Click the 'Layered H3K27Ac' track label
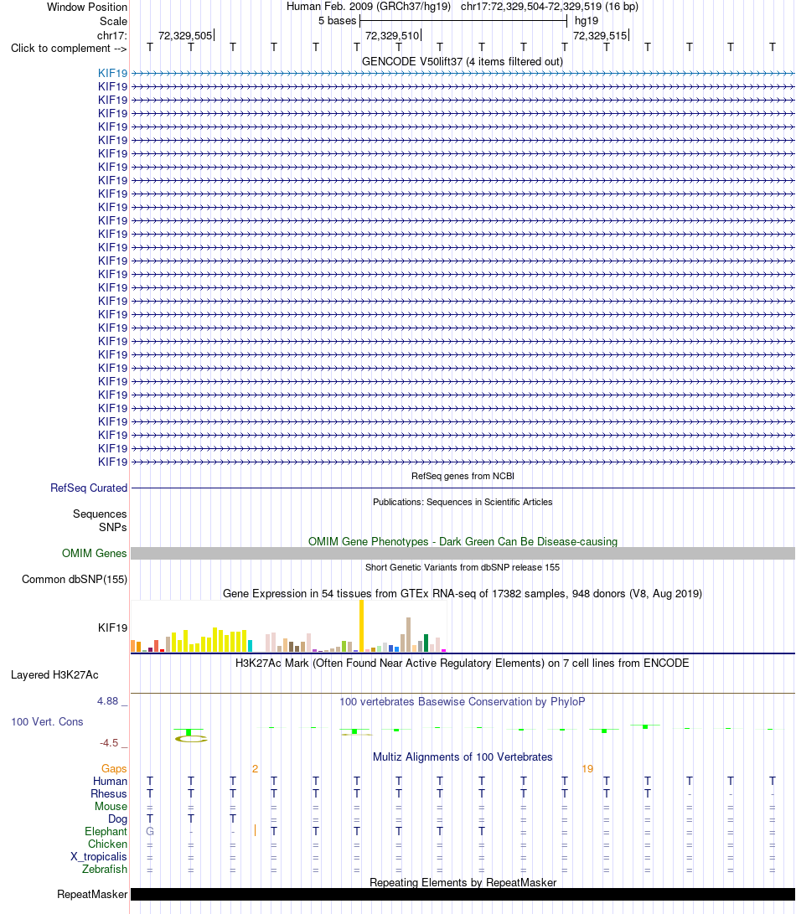The height and width of the screenshot is (914, 796). [54, 675]
